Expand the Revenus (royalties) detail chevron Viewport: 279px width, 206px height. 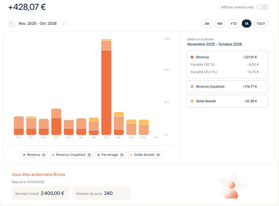[262, 86]
